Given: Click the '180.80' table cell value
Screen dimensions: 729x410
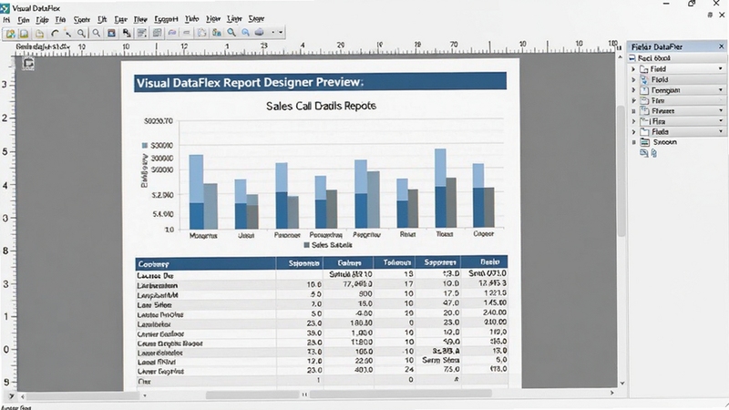Looking at the screenshot, I should [360, 323].
